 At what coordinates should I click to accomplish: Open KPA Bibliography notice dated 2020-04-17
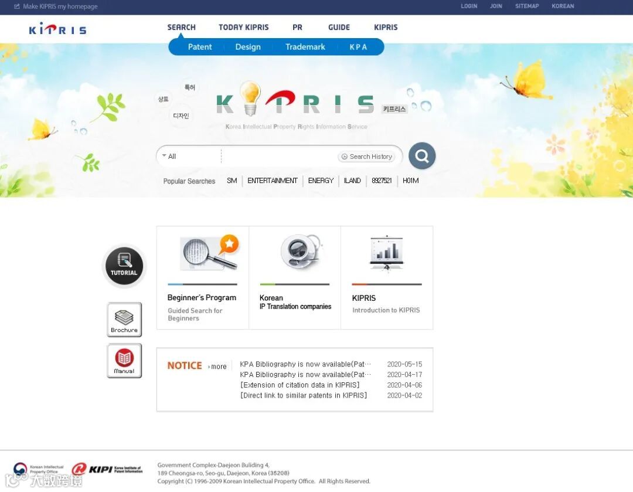click(305, 375)
